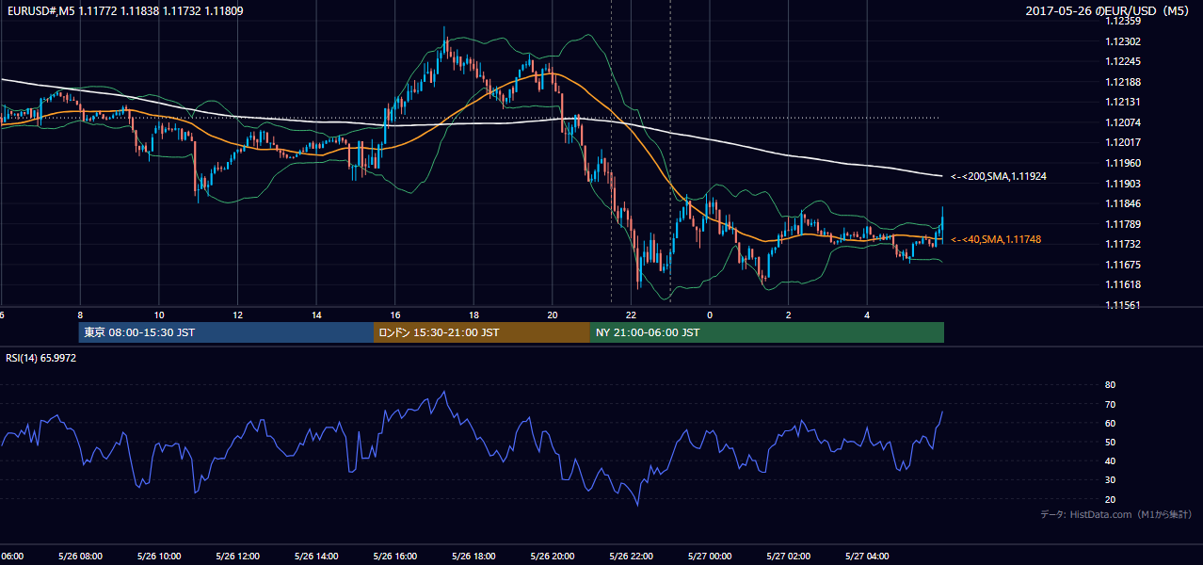The image size is (1203, 565).
Task: Click the 5/27 02:00 date label
Action: [788, 557]
